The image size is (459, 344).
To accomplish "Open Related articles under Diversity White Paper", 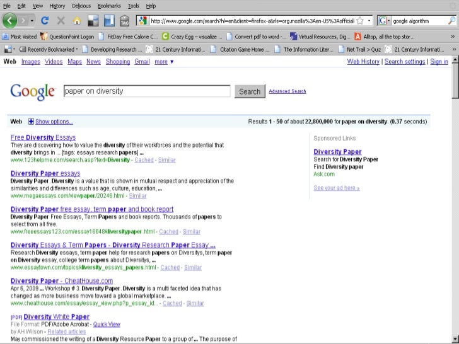I will coord(67,331).
